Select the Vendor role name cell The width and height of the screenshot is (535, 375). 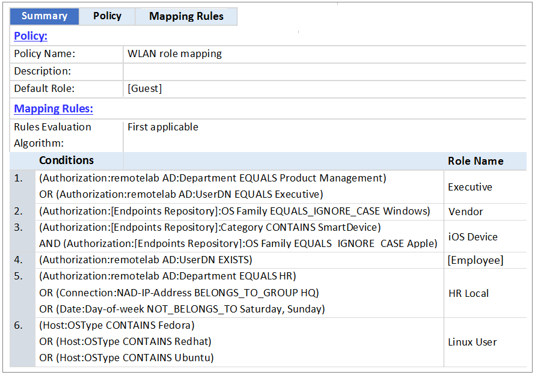pyautogui.click(x=465, y=212)
